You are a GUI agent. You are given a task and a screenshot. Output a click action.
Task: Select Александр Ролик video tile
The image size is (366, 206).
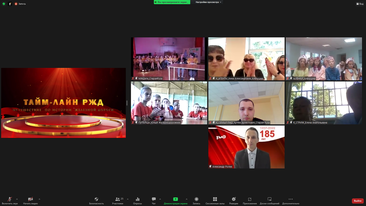click(246, 147)
